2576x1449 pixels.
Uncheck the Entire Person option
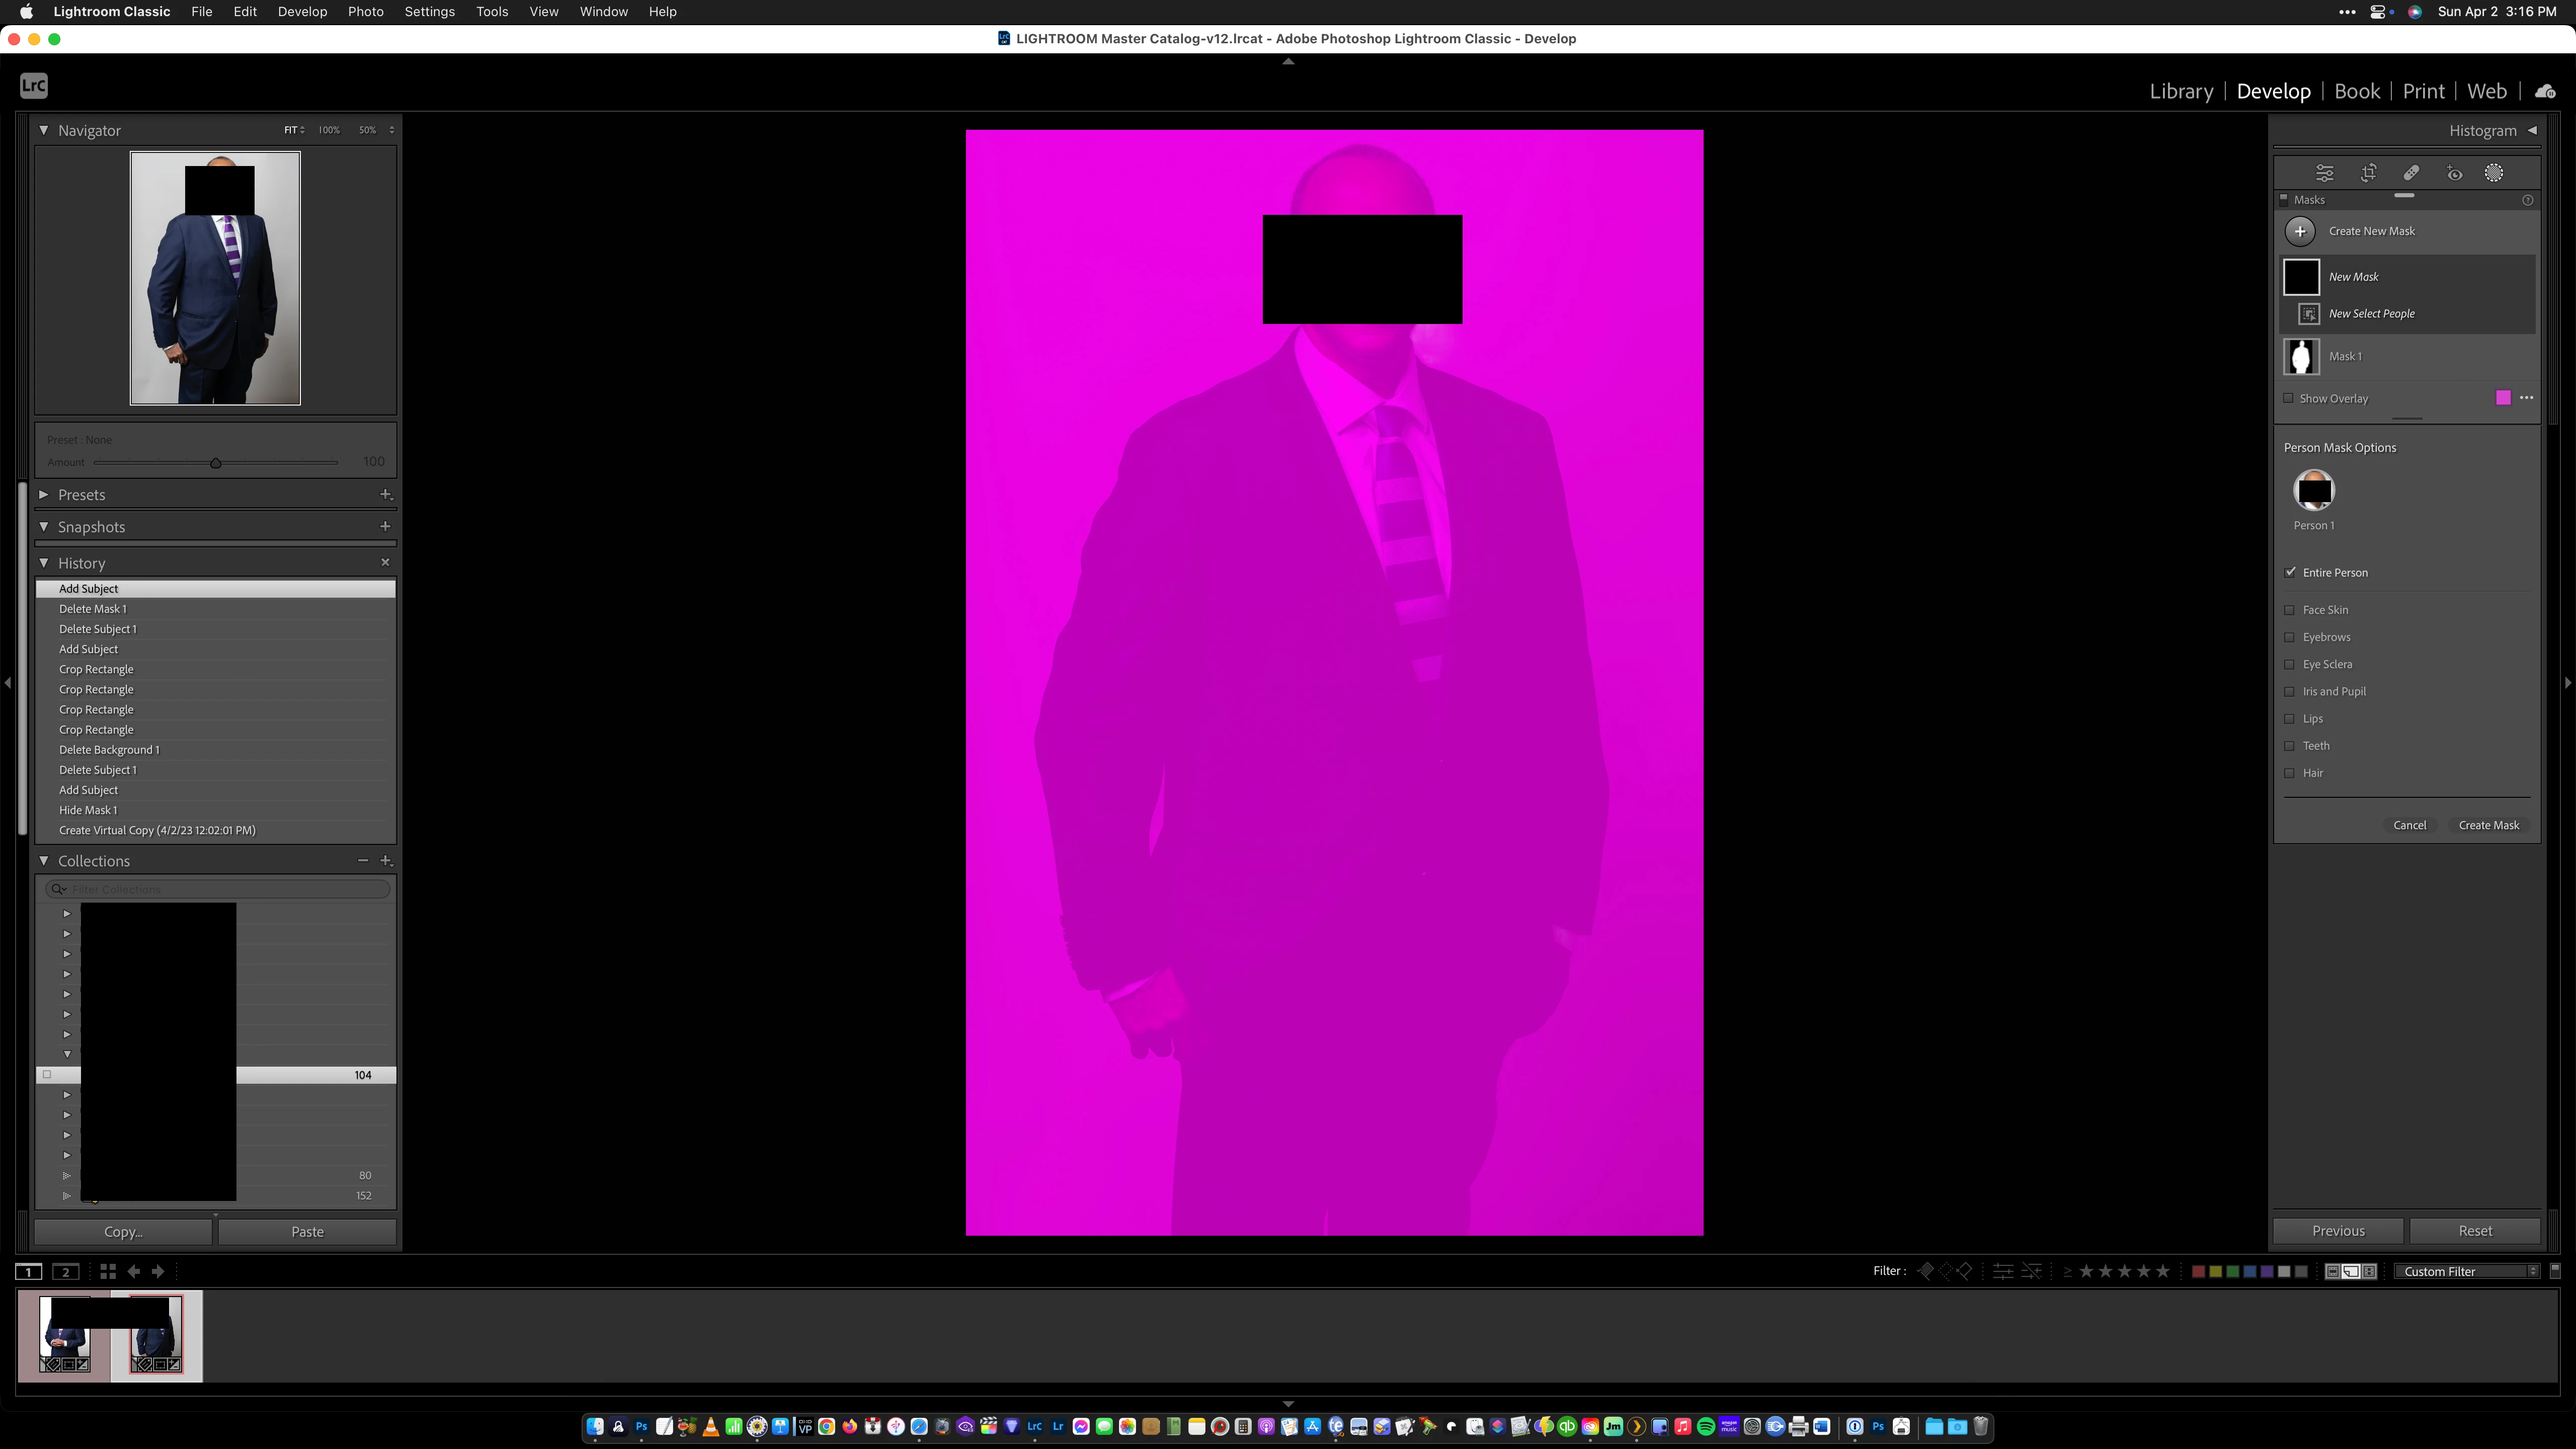[x=2291, y=573]
